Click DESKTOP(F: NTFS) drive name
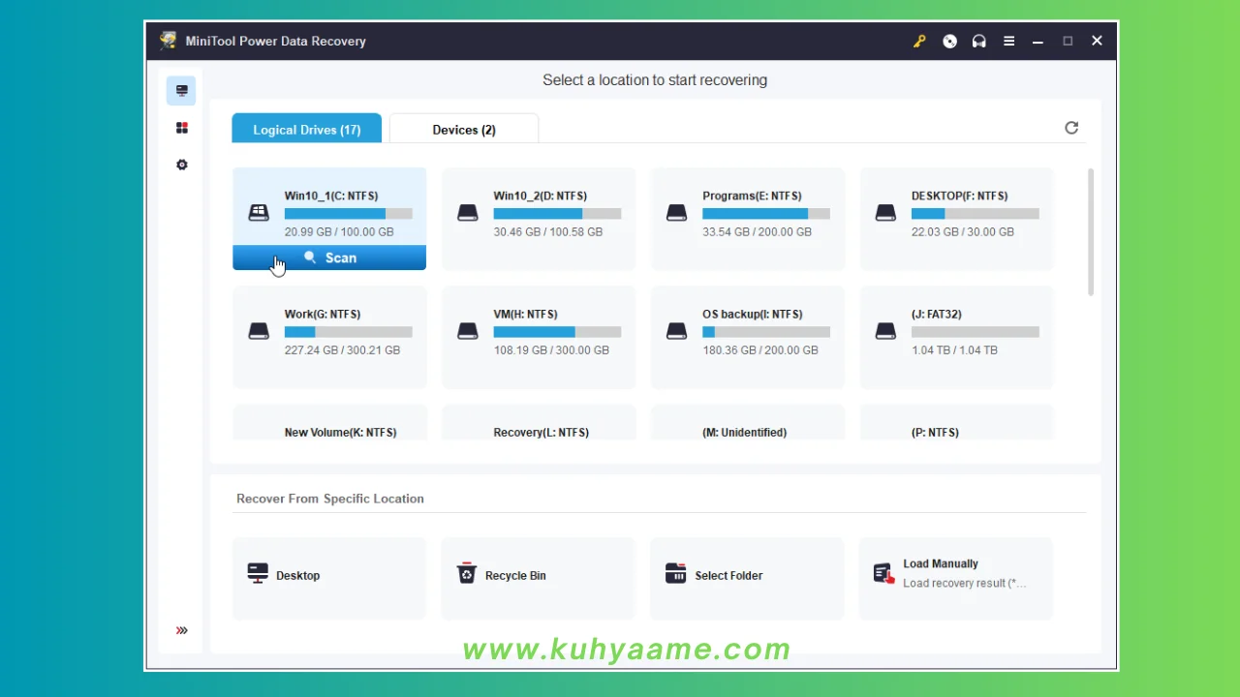The width and height of the screenshot is (1240, 697). click(x=959, y=196)
